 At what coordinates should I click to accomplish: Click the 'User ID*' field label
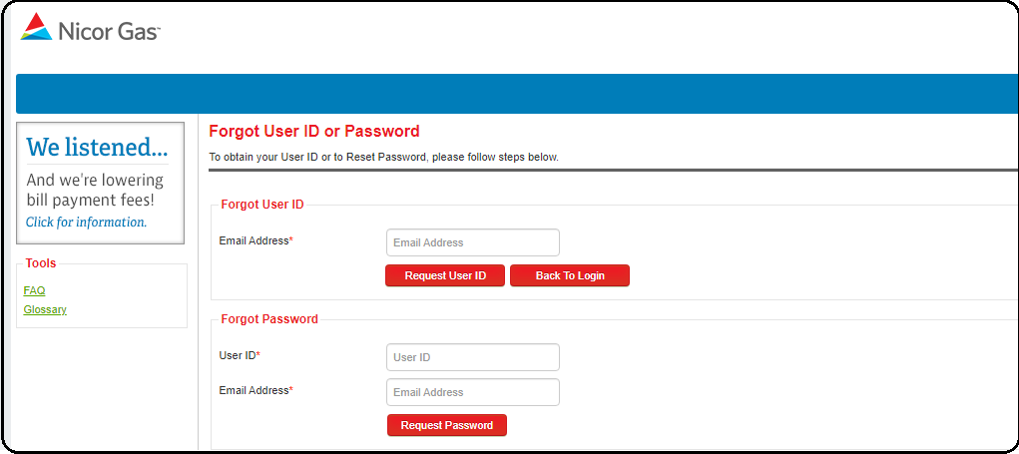point(240,355)
